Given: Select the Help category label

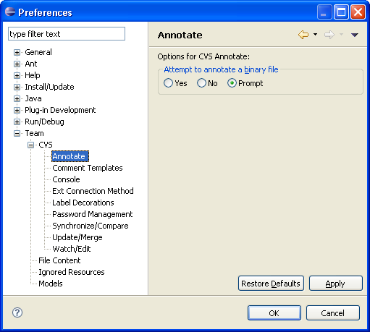Looking at the screenshot, I should [x=33, y=75].
